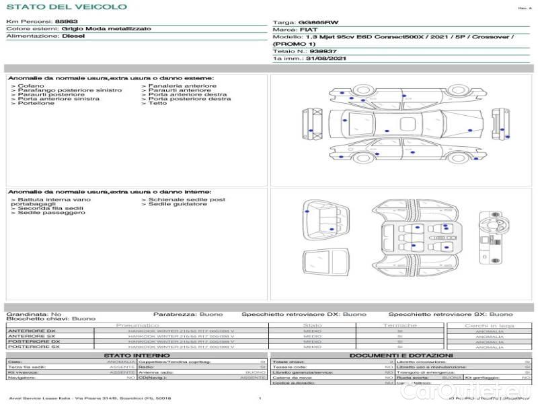Click the STATO DEL VEICOLO title
This screenshot has width=538, height=404.
pyautogui.click(x=67, y=7)
